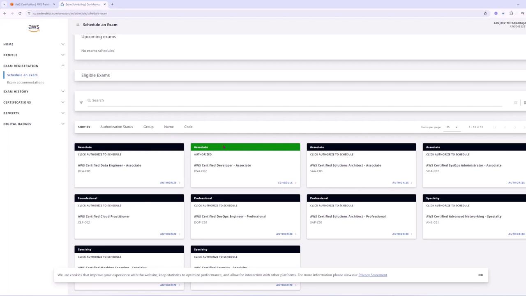Click the No exams scheduled message
The image size is (526, 296).
tap(98, 51)
